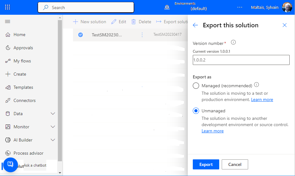
Task: Click info icon next to Managed option
Action: [256, 85]
